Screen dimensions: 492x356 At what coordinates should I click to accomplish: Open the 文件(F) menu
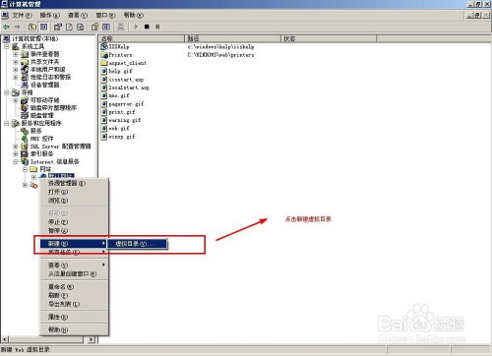(x=22, y=15)
